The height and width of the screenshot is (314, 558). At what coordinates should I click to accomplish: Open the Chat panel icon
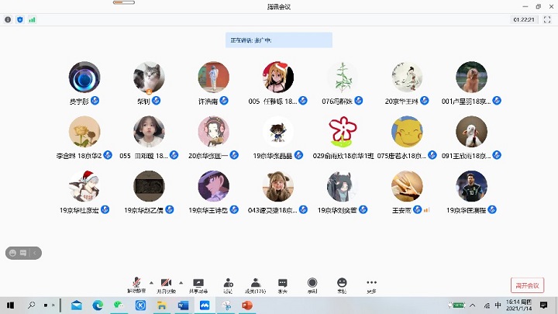283,284
